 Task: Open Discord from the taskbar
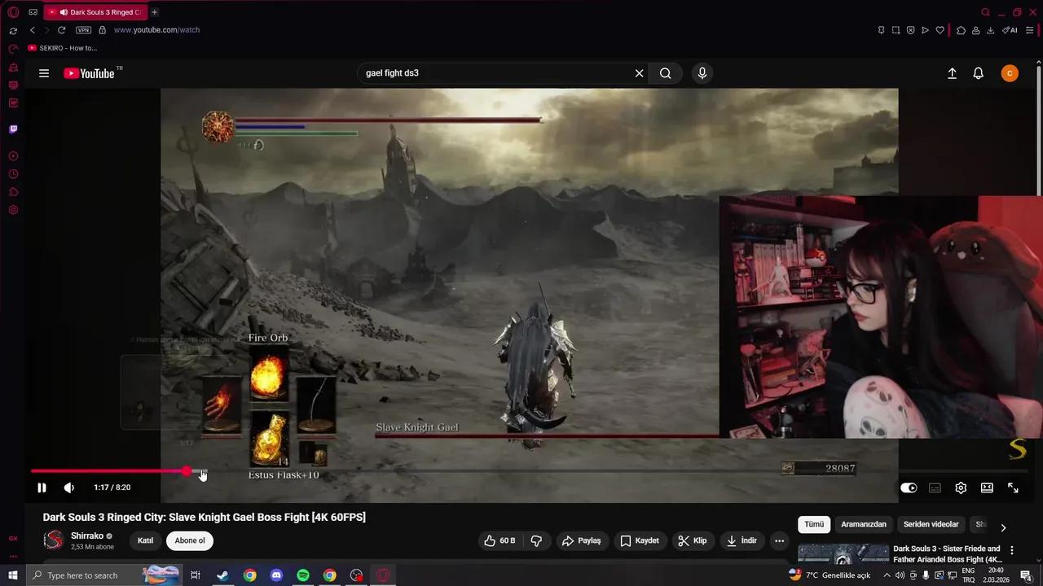[x=276, y=575]
